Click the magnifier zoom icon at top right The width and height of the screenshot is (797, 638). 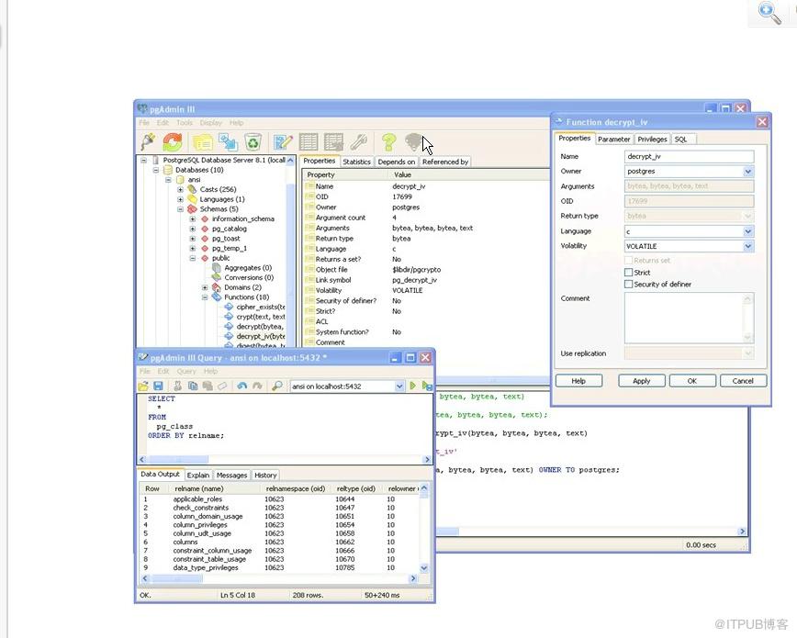(769, 13)
